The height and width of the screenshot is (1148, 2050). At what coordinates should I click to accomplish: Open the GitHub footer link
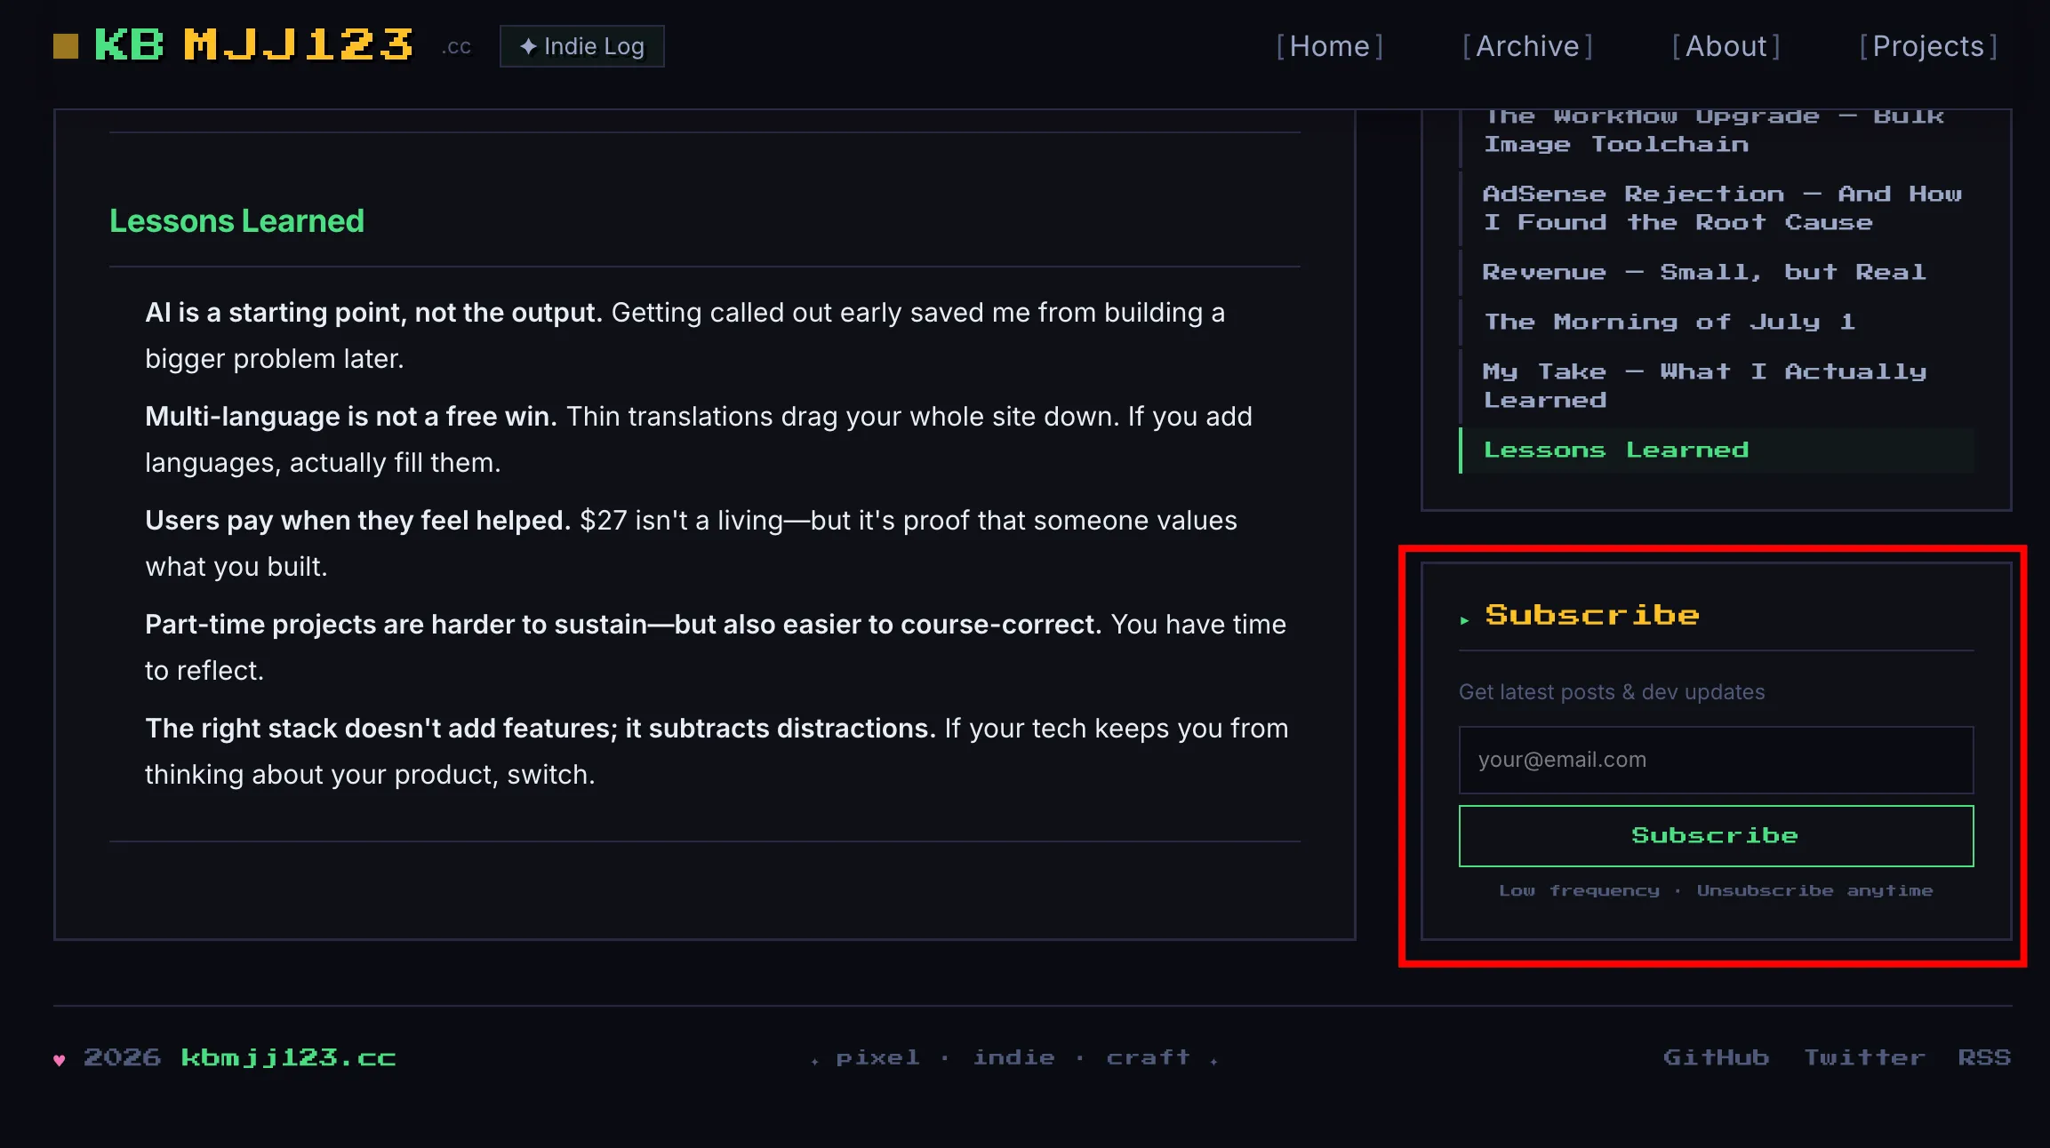coord(1716,1057)
